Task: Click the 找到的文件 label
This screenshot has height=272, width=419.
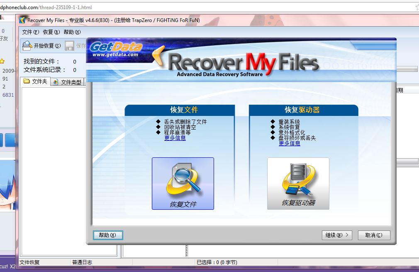Action: tap(41, 61)
